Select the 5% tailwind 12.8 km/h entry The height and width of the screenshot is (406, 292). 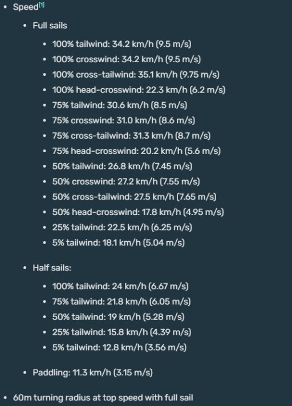pos(119,347)
